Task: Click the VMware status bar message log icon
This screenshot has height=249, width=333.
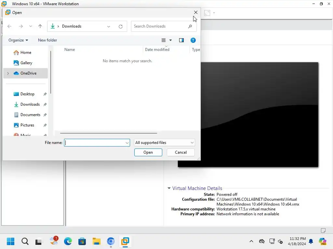Action: [323, 231]
